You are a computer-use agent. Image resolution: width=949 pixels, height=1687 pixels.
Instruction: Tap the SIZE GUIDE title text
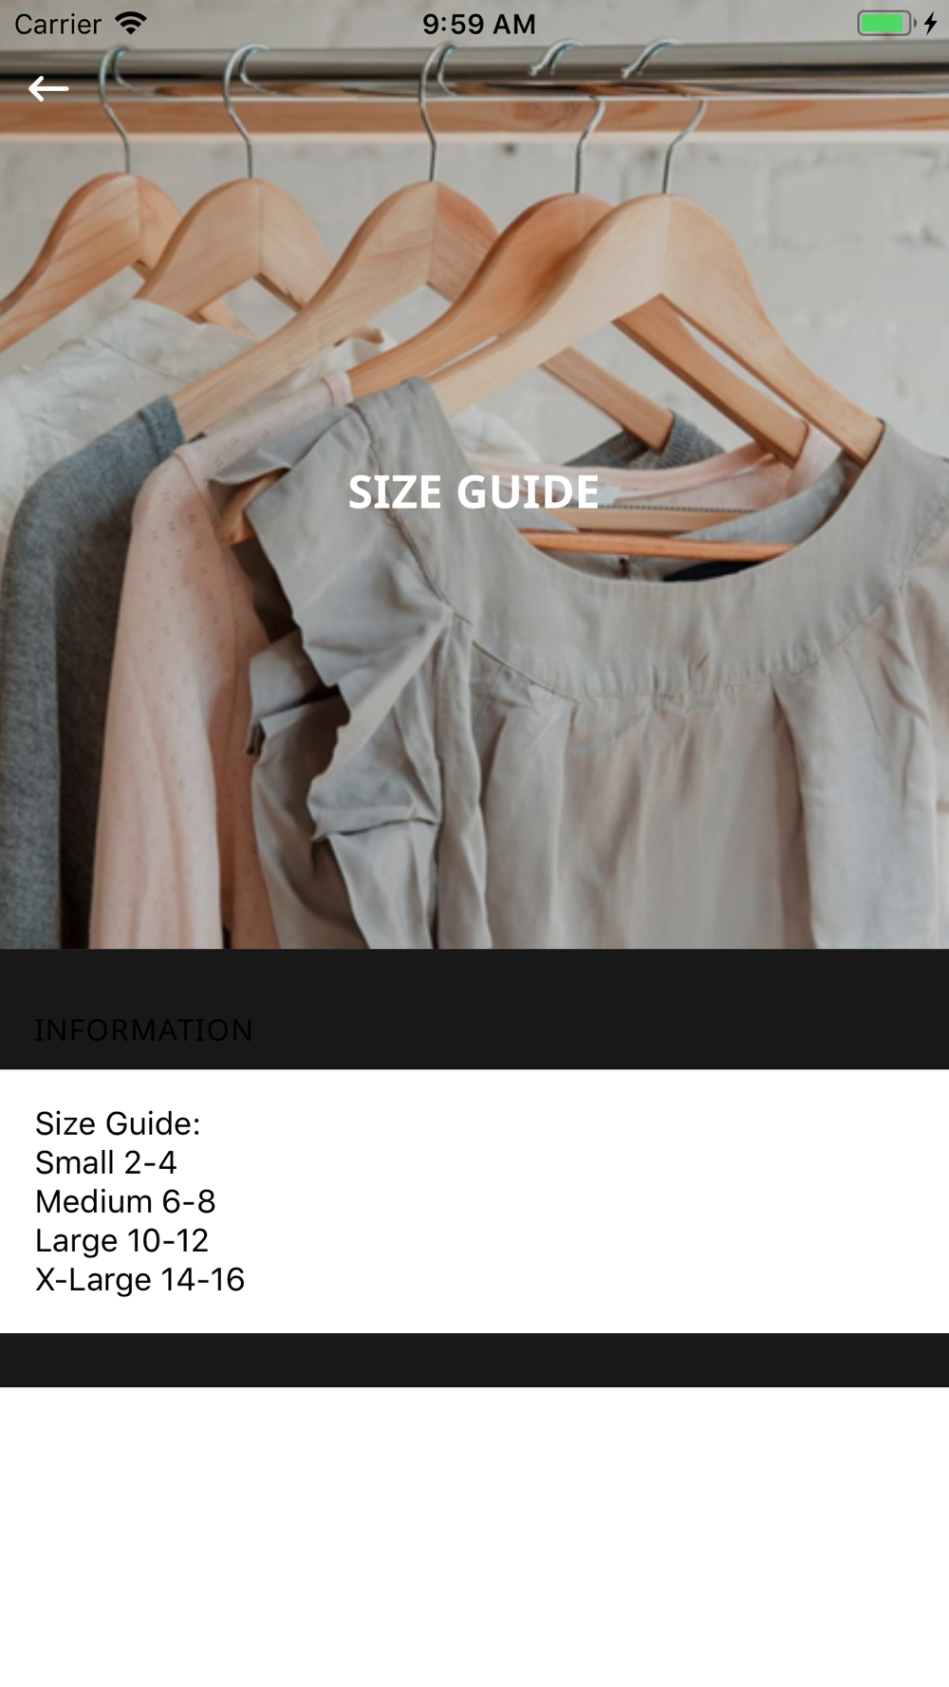click(474, 491)
